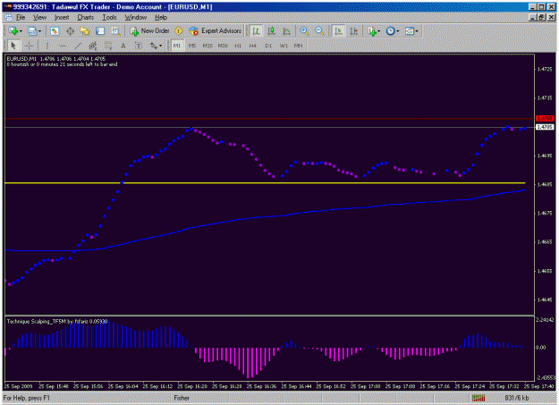Open the Periods clock icon

(391, 31)
